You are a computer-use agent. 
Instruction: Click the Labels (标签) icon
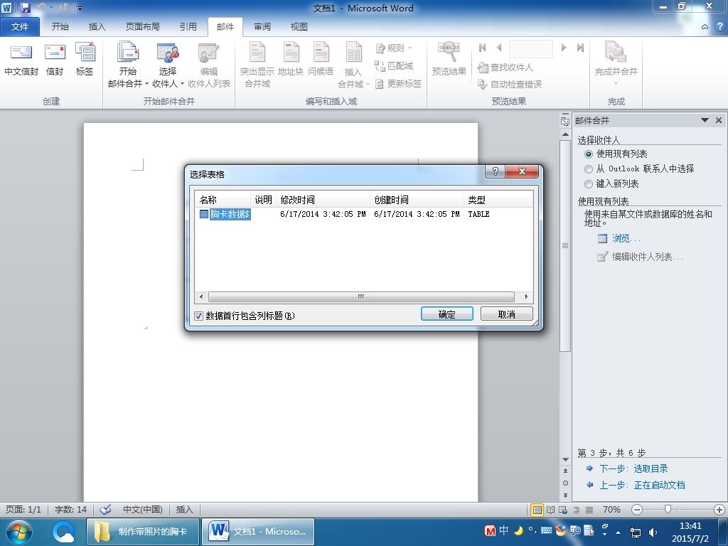85,60
